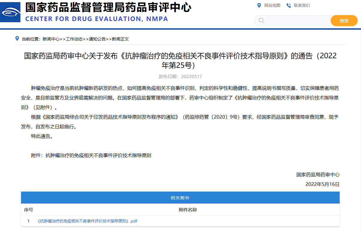Click the breadcrumb location pin icon

coord(17,38)
